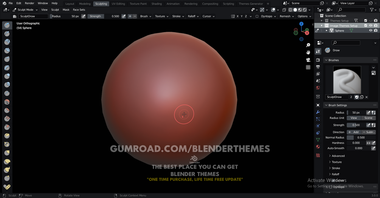The image size is (380, 198).
Task: Open the Options dropdown
Action: click(x=304, y=16)
